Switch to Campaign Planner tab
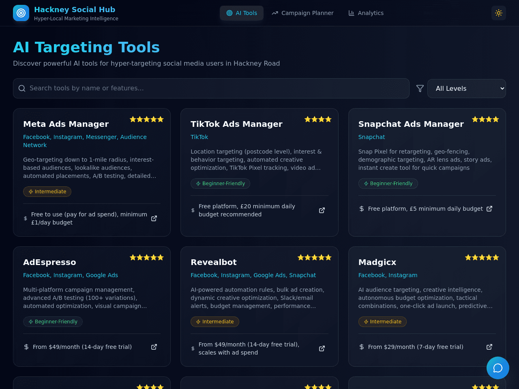Image resolution: width=519 pixels, height=389 pixels. [x=302, y=13]
